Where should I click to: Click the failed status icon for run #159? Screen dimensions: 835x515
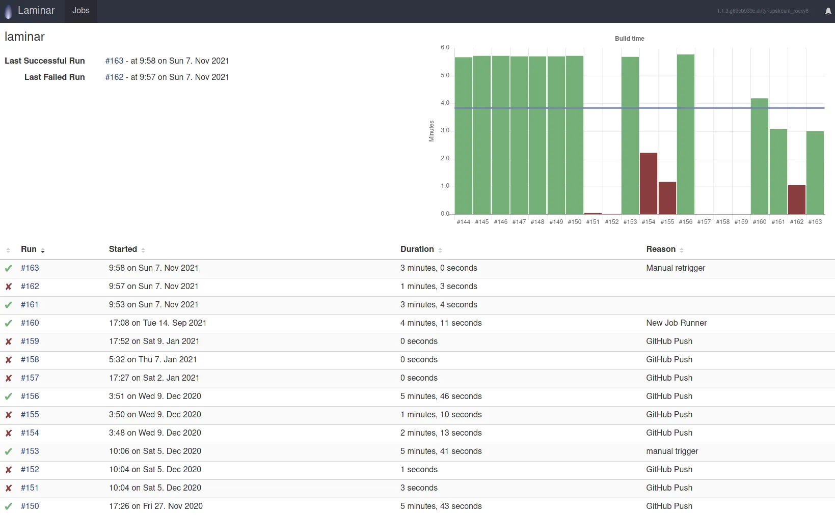(9, 341)
